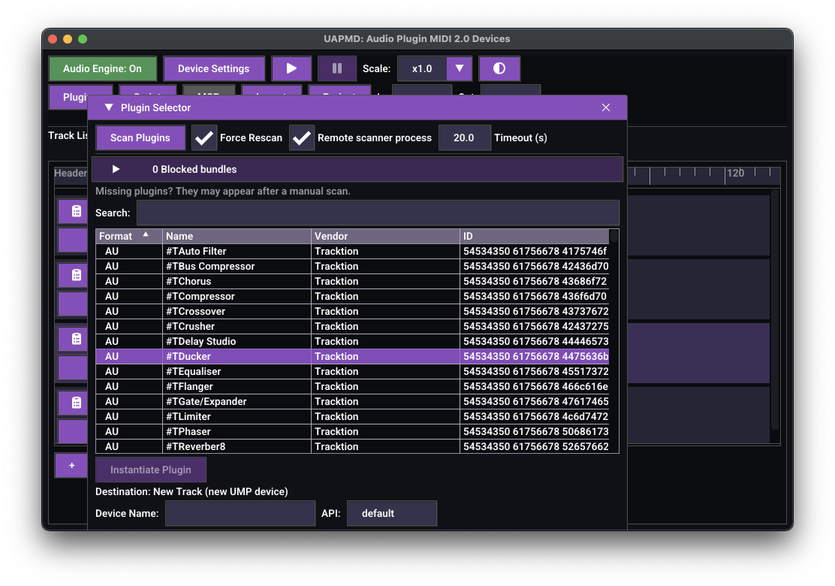The width and height of the screenshot is (835, 586).
Task: Click the third track's clipboard icon
Action: pos(76,339)
